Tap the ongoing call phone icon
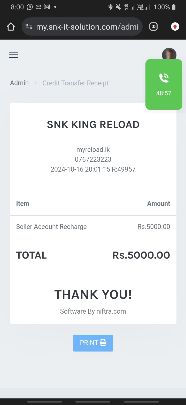 [164, 78]
